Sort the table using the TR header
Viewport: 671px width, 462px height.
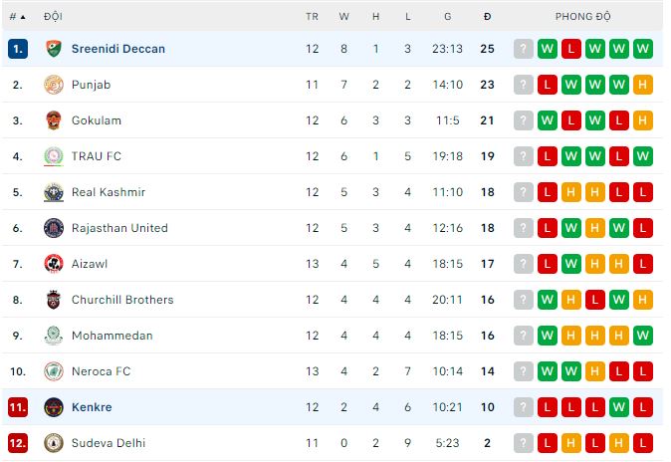point(313,16)
